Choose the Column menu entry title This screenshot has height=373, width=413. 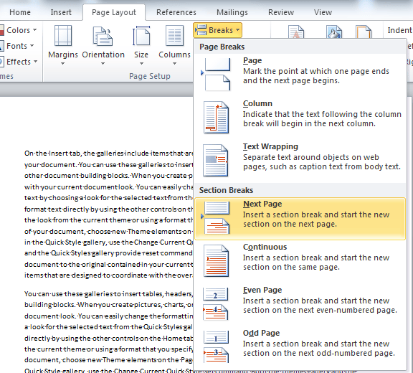[257, 103]
